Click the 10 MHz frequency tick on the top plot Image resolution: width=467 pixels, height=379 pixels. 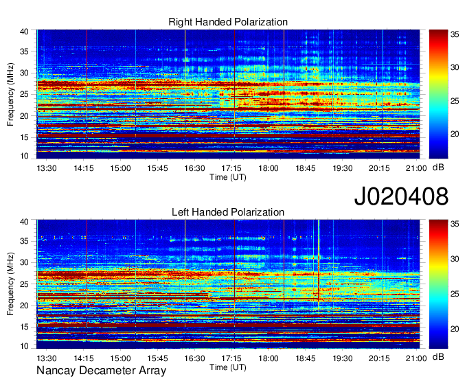pos(24,156)
